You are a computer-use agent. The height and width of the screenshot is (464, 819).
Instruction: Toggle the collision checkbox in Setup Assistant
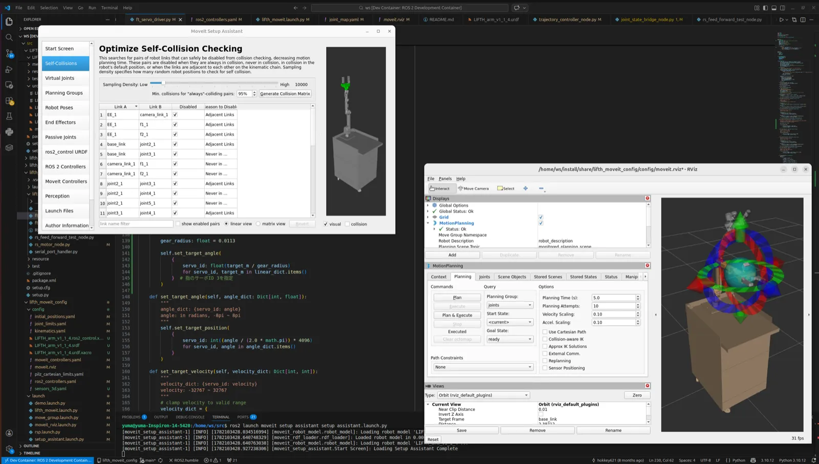[x=347, y=224]
